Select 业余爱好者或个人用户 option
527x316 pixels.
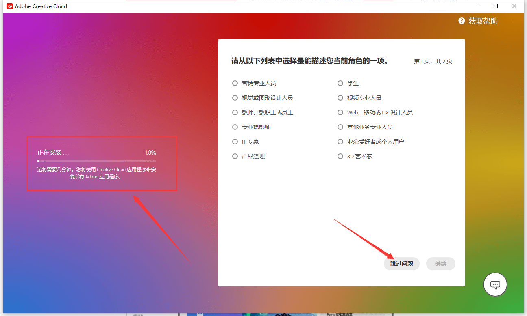340,142
